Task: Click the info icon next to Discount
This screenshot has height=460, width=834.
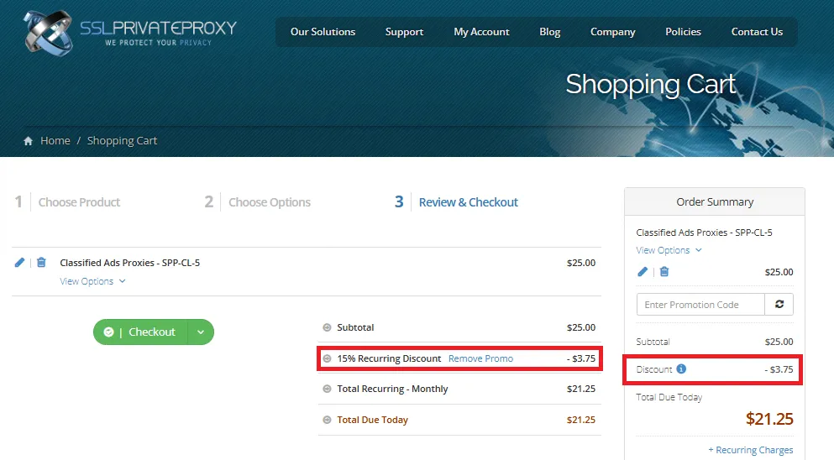Action: coord(681,369)
